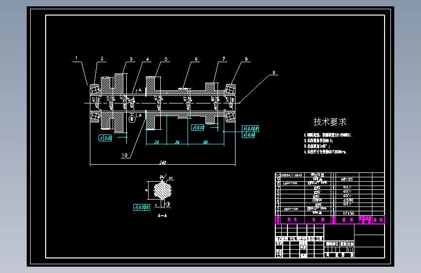The width and height of the screenshot is (421, 273).
Task: Click the magenta 名称 column header
Action: (318, 220)
